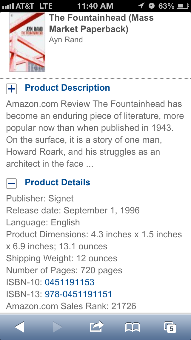Tap the Product Details heading

(57, 183)
